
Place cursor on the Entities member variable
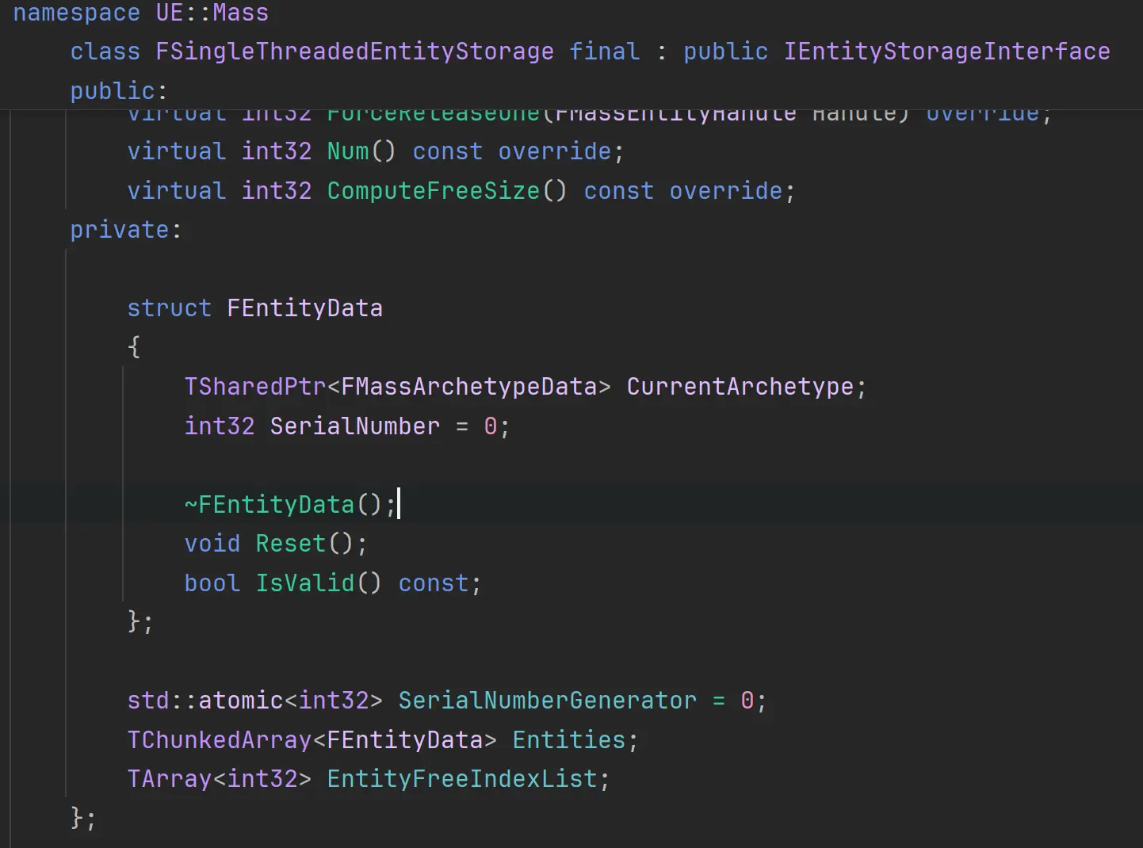tap(568, 740)
